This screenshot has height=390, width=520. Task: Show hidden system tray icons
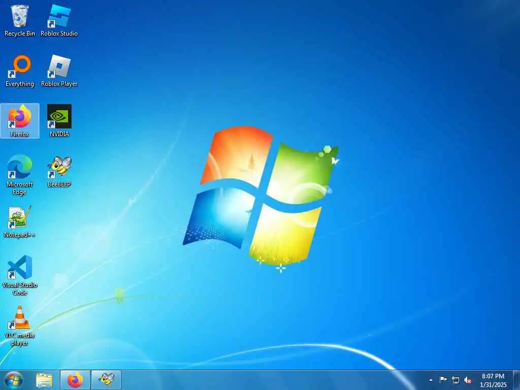(431, 380)
